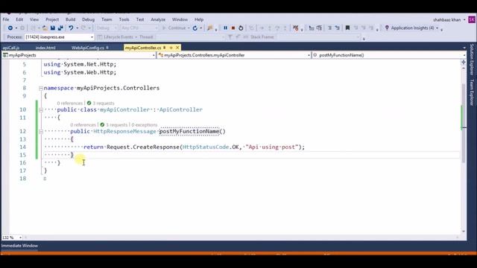Open the File menu
Screen dimensions: 477x268
[6, 19]
